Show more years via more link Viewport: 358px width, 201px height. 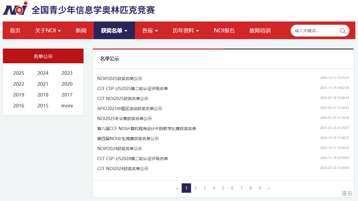click(x=67, y=106)
